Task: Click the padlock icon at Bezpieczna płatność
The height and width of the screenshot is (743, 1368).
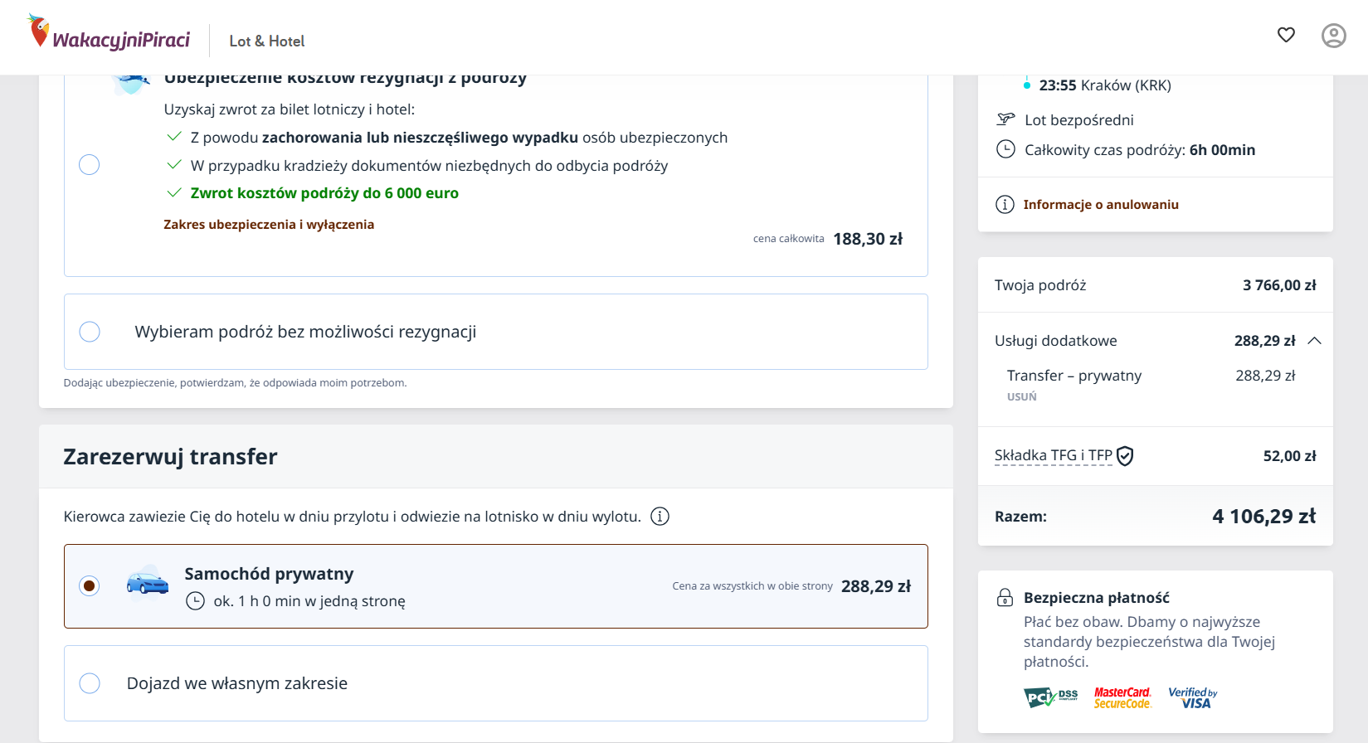Action: point(1005,597)
